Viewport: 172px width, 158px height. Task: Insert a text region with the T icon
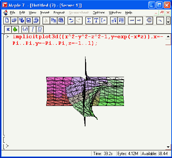(96, 20)
